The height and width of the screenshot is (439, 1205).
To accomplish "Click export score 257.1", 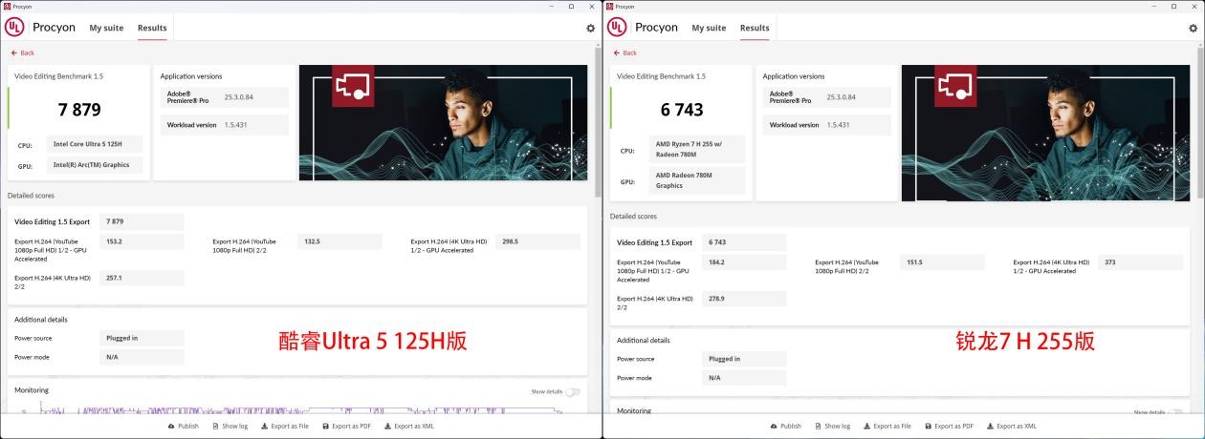I will 142,278.
